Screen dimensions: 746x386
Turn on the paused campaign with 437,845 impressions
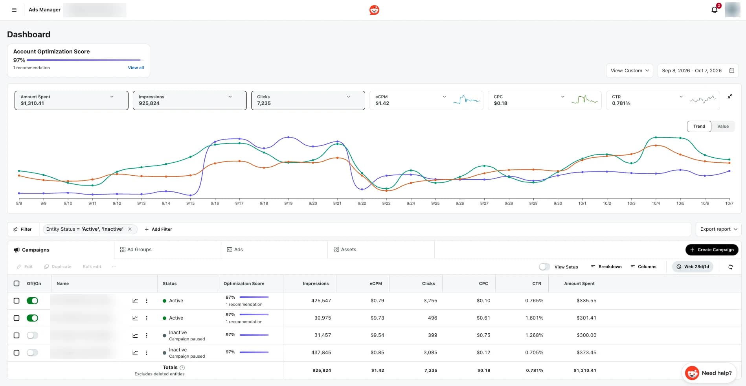coord(32,353)
